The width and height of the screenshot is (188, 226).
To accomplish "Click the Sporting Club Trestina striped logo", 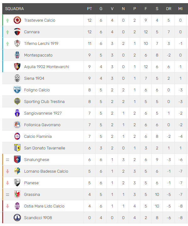I will click(x=17, y=101).
